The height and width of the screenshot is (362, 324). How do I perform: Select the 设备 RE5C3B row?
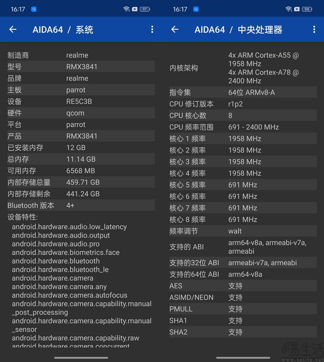(x=81, y=101)
